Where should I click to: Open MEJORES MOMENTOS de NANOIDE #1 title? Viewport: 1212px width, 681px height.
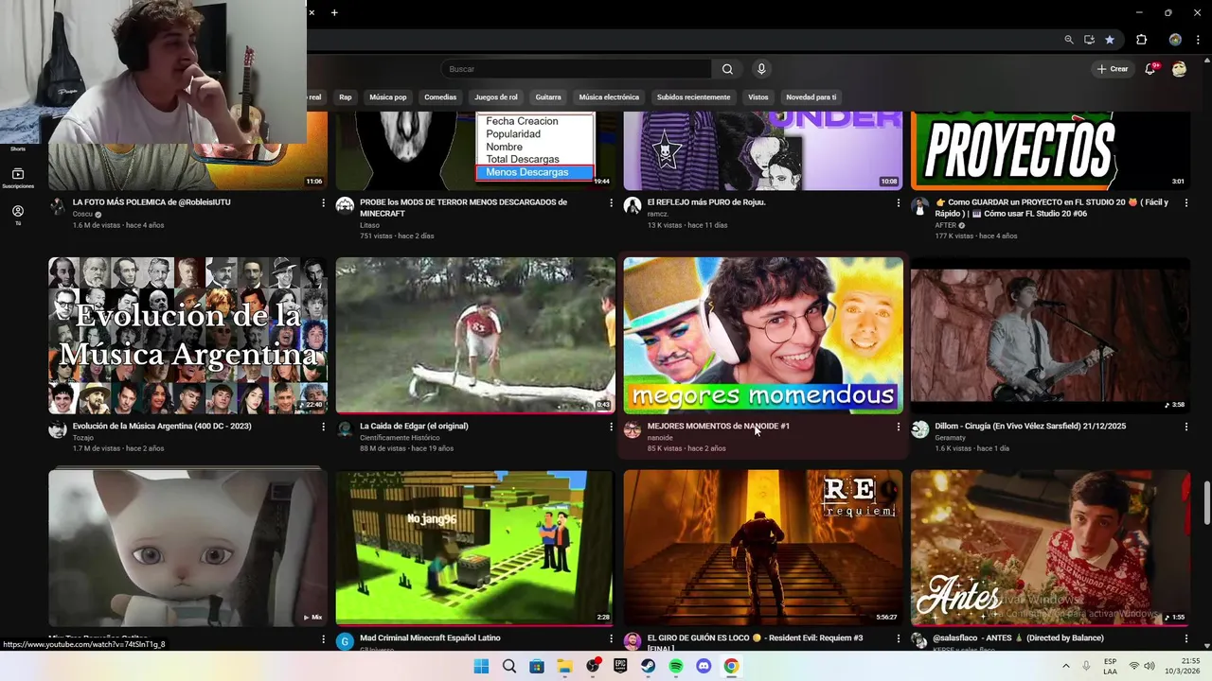pos(719,427)
